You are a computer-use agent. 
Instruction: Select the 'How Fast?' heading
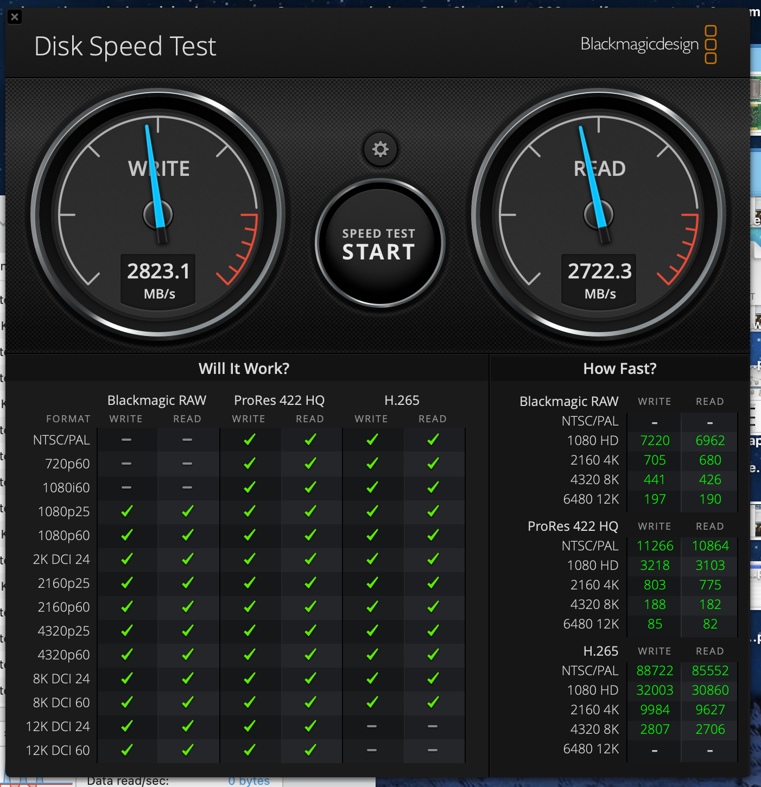620,369
